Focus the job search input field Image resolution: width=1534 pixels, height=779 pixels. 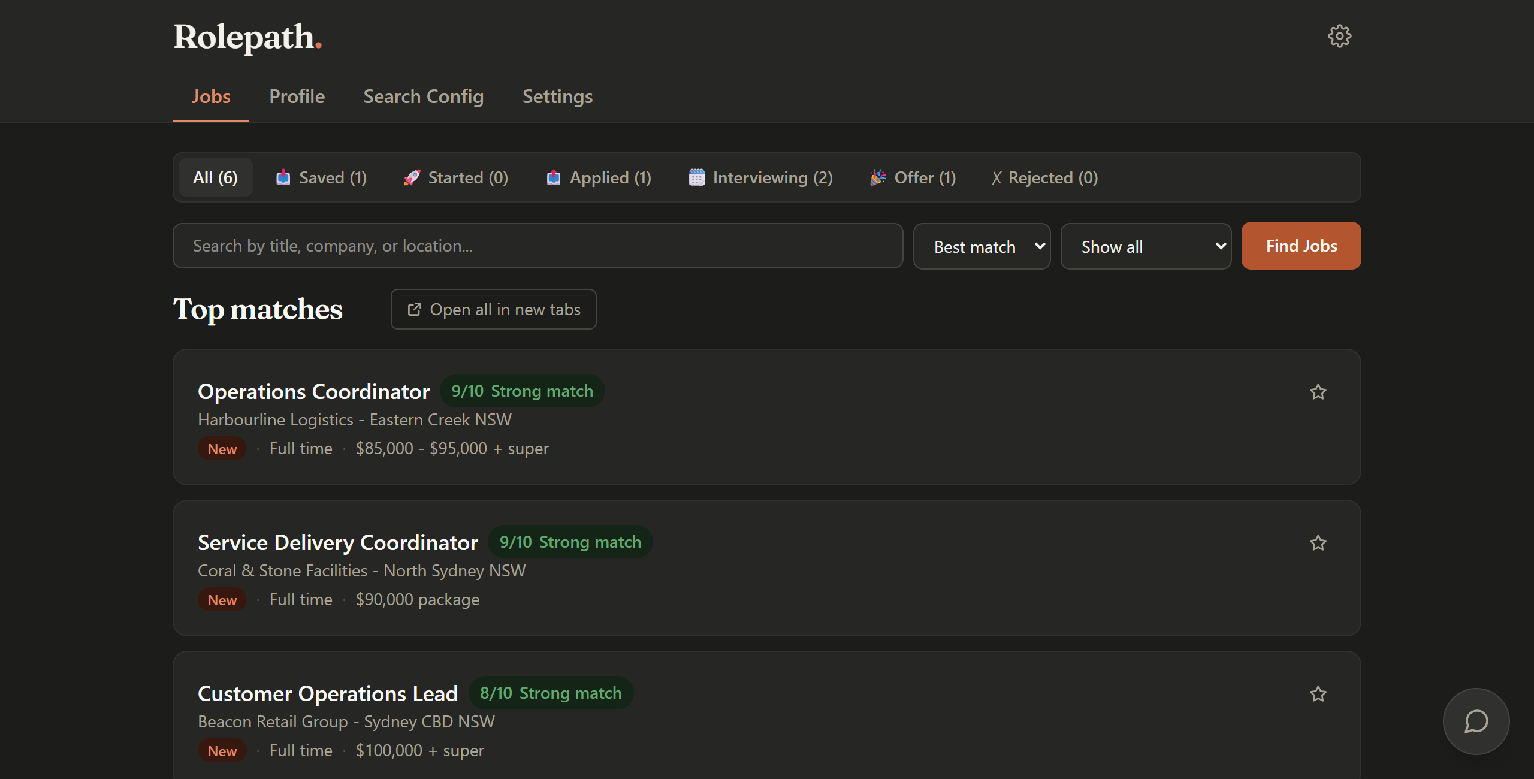click(x=537, y=246)
